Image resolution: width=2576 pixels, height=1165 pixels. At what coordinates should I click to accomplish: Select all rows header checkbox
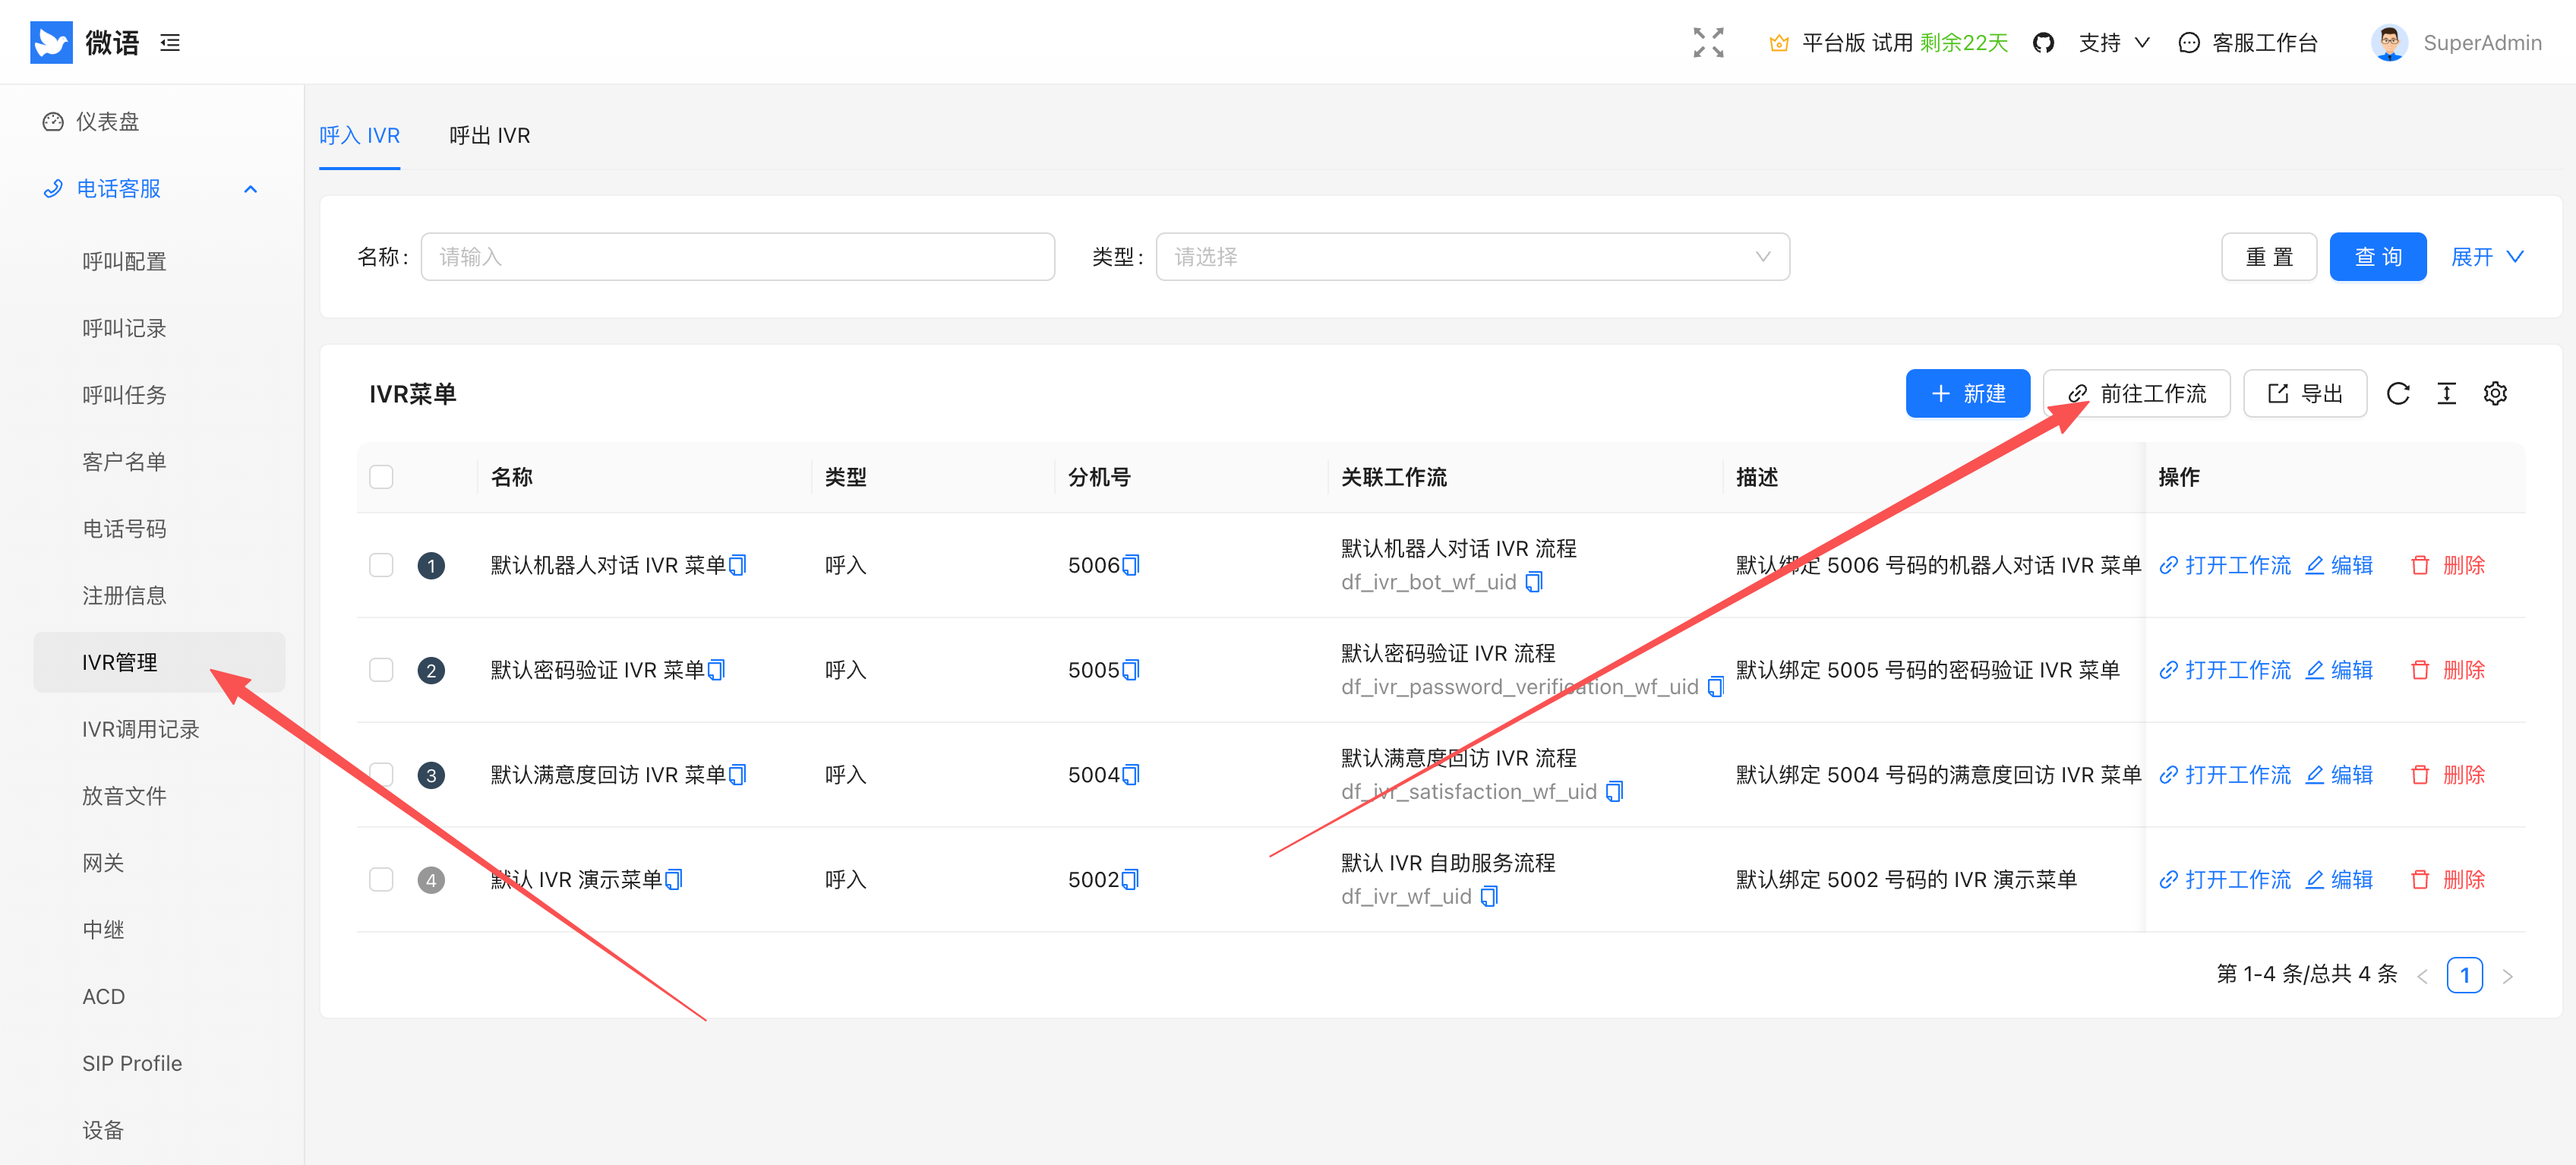tap(381, 477)
